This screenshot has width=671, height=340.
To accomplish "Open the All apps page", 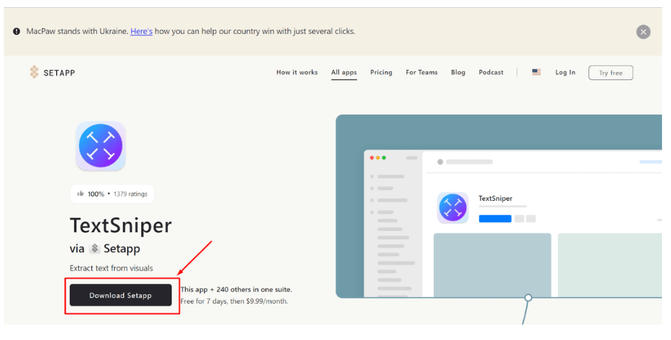I will coord(344,73).
